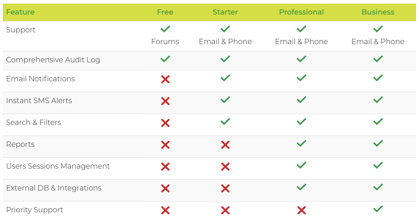The height and width of the screenshot is (222, 419).
Task: Select the Business column header
Action: (378, 12)
